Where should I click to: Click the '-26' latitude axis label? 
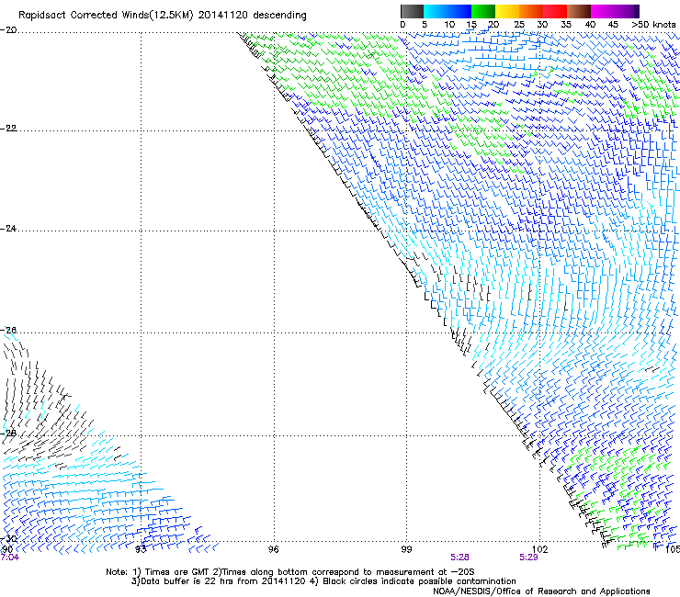pyautogui.click(x=8, y=331)
